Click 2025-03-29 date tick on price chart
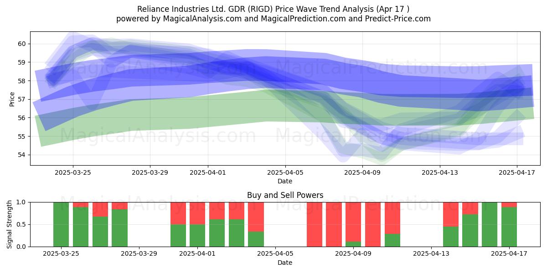The image size is (547, 273). pos(150,172)
